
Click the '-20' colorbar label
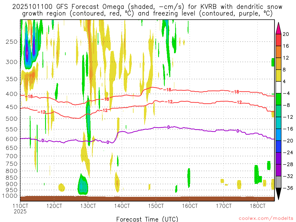point(288,141)
